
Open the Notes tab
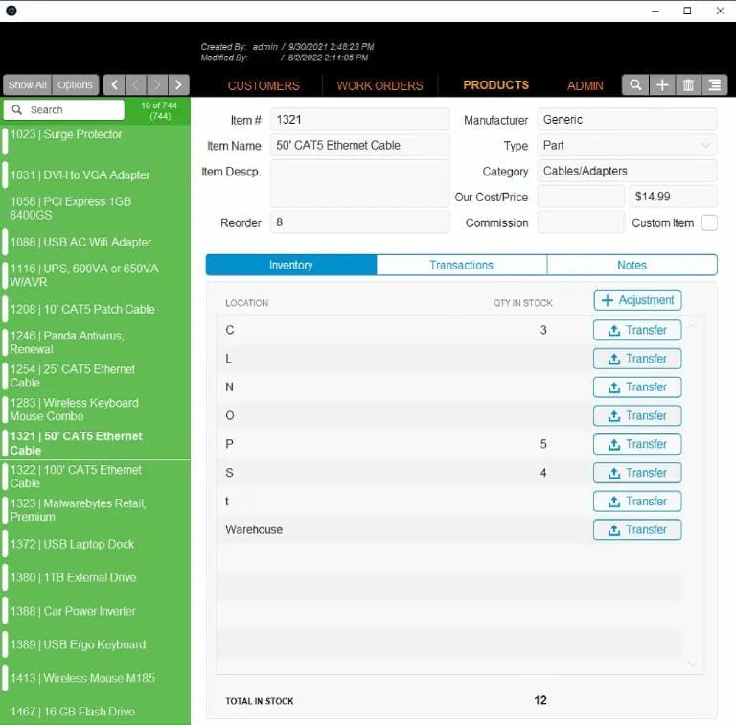632,265
